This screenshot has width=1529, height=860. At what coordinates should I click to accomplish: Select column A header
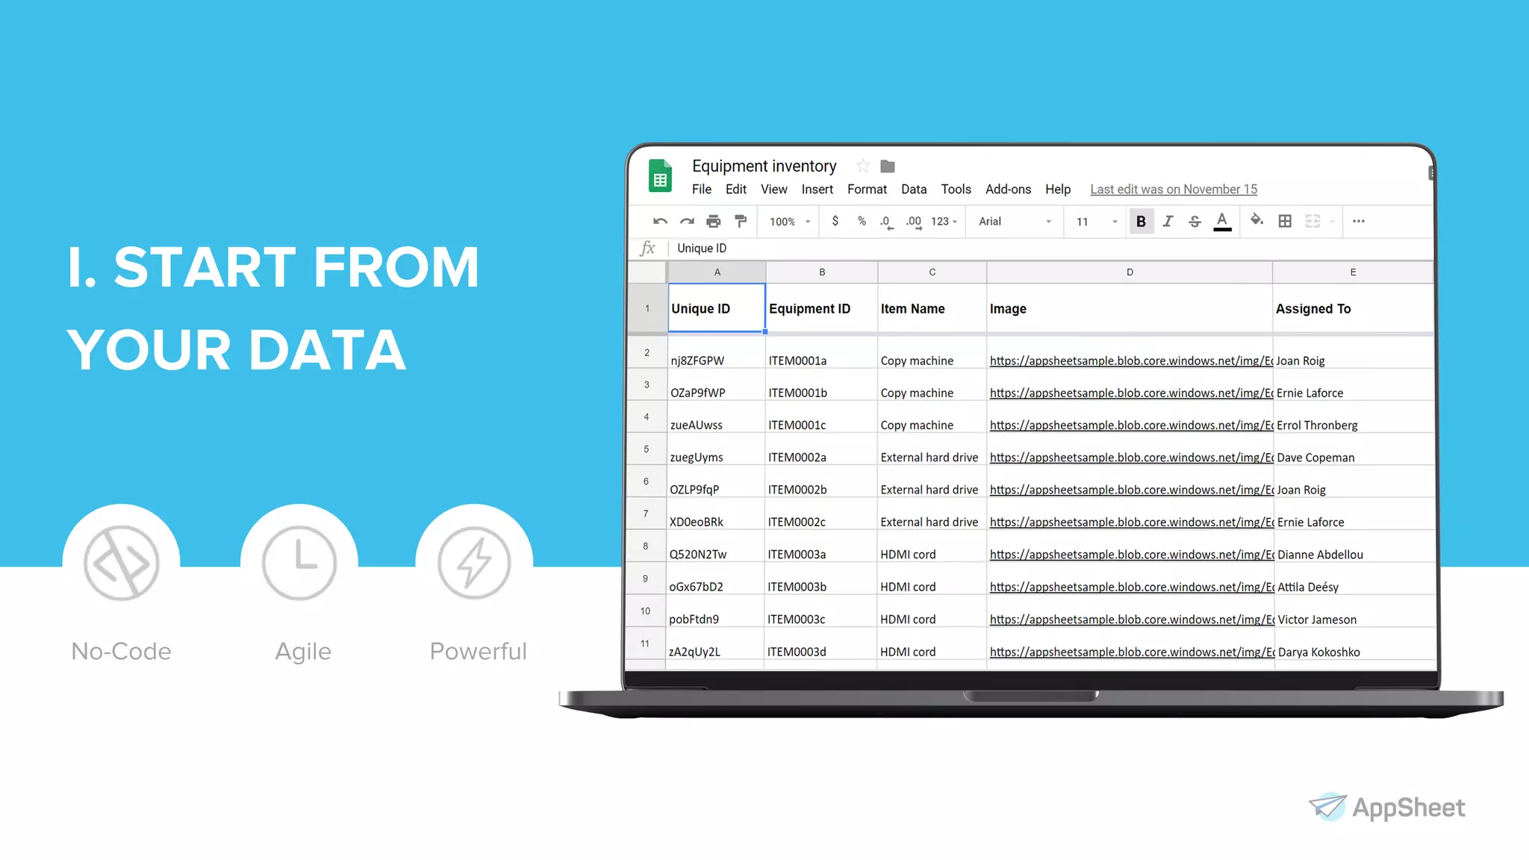717,272
